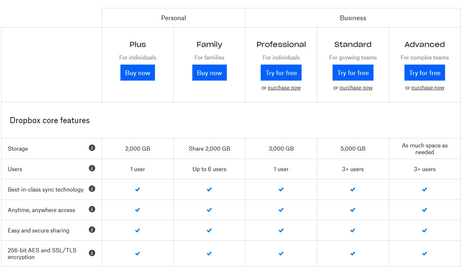This screenshot has width=461, height=267.
Task: Open the 256-bit AES encryption info icon
Action: [x=92, y=253]
